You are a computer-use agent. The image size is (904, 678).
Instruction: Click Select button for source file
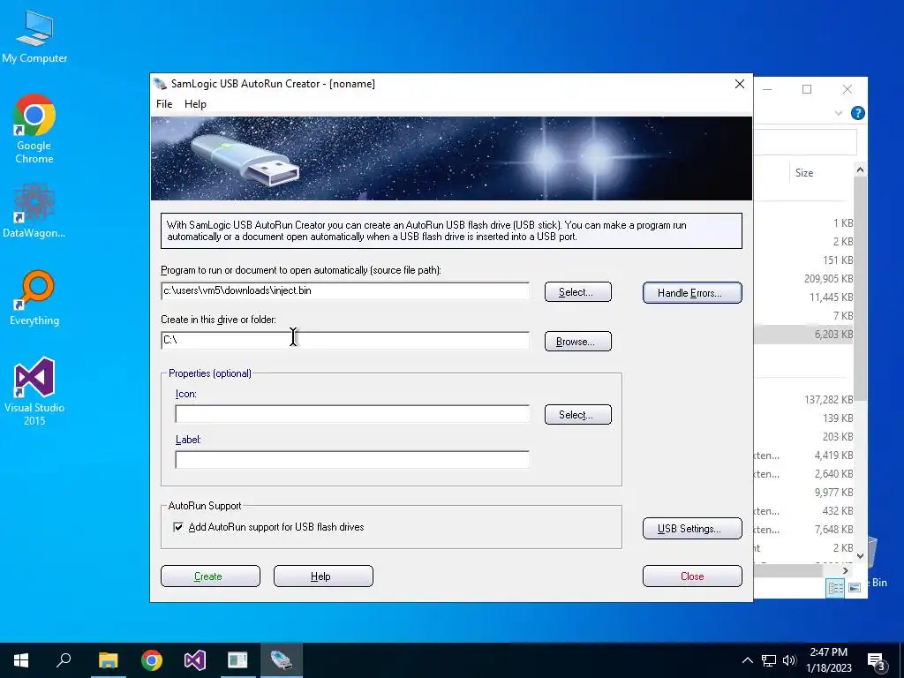coord(577,292)
